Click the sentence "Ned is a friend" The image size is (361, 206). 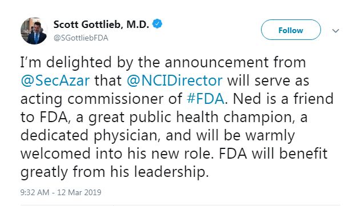[x=283, y=99]
